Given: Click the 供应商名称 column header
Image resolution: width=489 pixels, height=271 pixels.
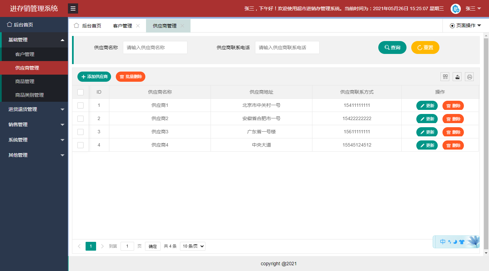Looking at the screenshot, I should (x=160, y=92).
